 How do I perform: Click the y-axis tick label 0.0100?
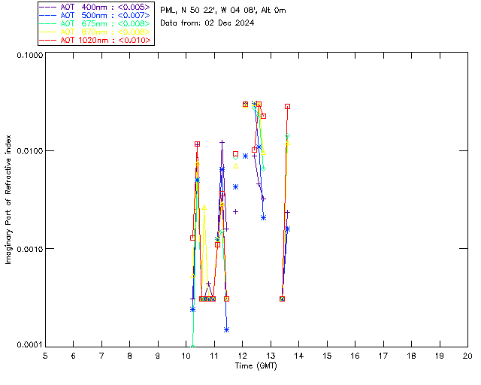pyautogui.click(x=30, y=151)
